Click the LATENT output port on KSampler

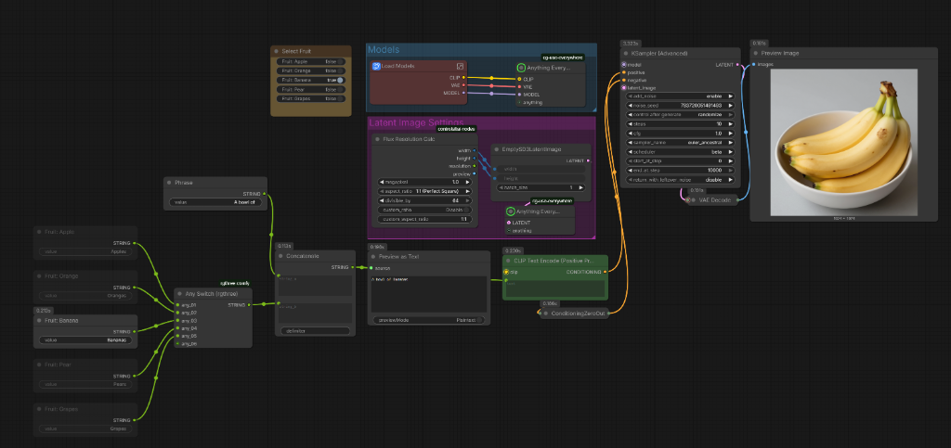coord(737,65)
